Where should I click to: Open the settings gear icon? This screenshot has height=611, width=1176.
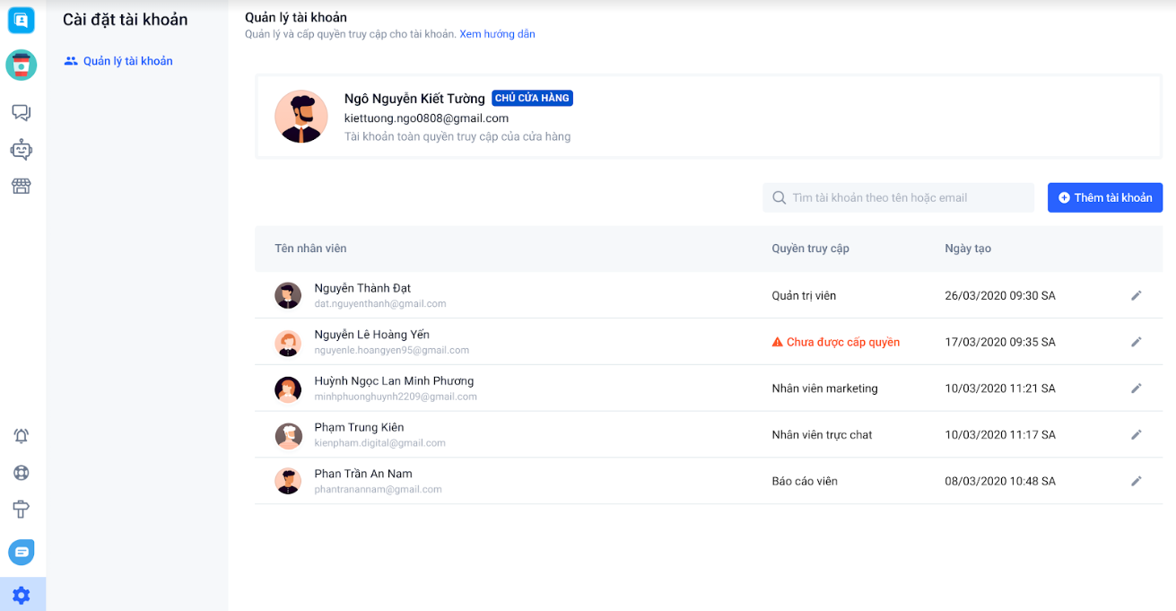22,595
